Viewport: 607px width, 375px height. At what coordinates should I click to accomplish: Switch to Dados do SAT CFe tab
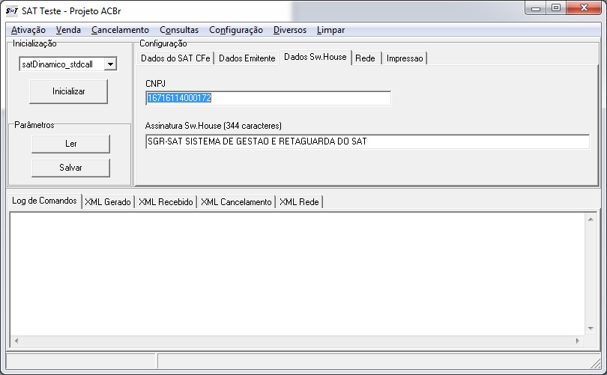175,58
